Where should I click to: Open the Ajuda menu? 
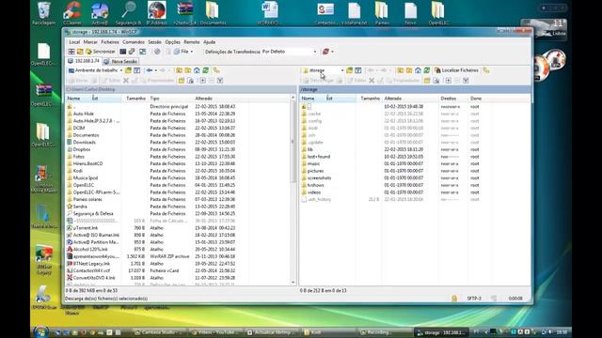coord(209,41)
